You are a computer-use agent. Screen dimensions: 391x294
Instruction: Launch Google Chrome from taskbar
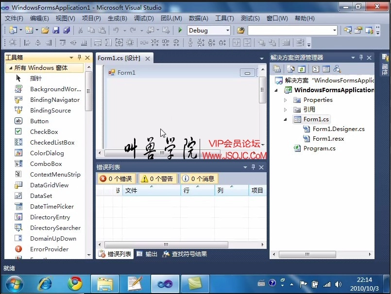tap(75, 282)
